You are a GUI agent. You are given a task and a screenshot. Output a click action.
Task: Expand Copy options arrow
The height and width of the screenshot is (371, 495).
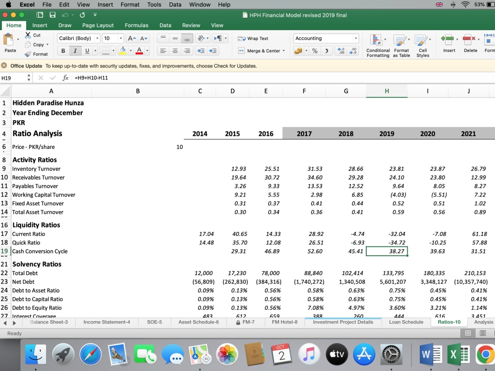[48, 45]
